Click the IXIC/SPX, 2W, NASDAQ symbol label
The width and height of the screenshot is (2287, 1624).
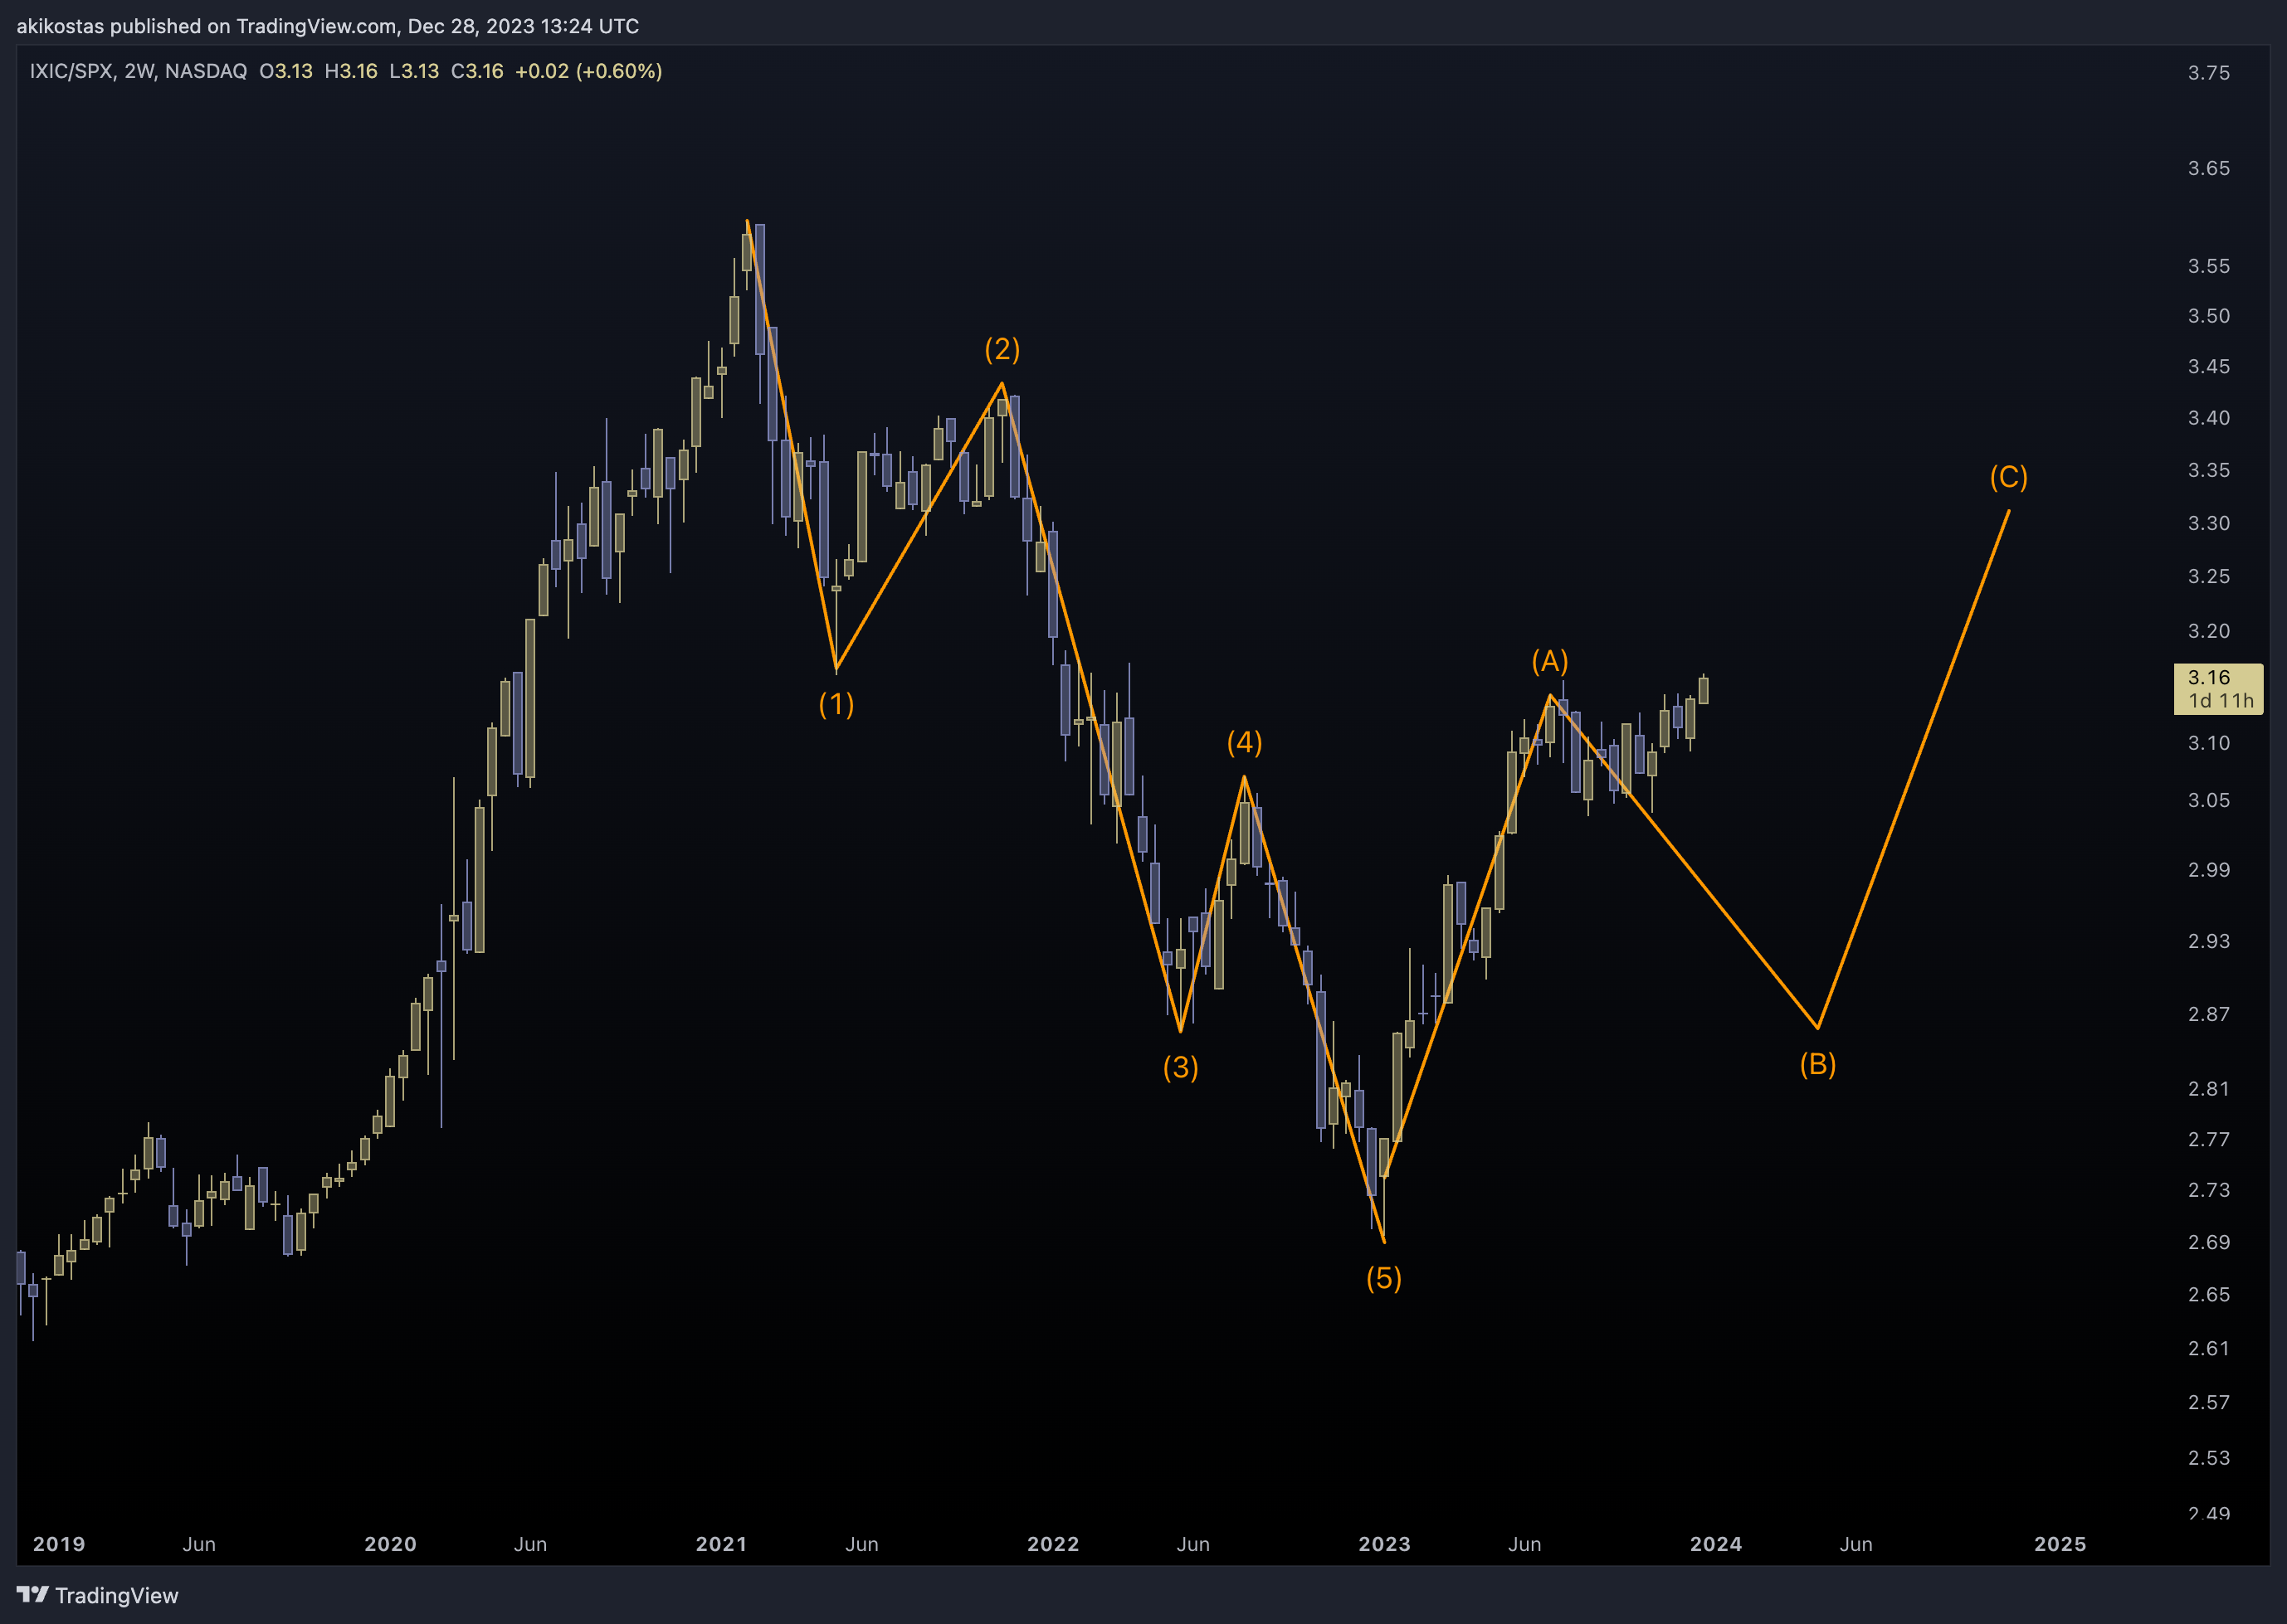coord(138,71)
